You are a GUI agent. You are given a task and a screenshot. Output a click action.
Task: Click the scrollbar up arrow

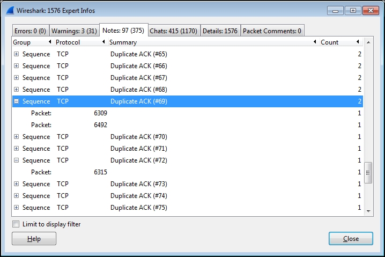coord(368,42)
